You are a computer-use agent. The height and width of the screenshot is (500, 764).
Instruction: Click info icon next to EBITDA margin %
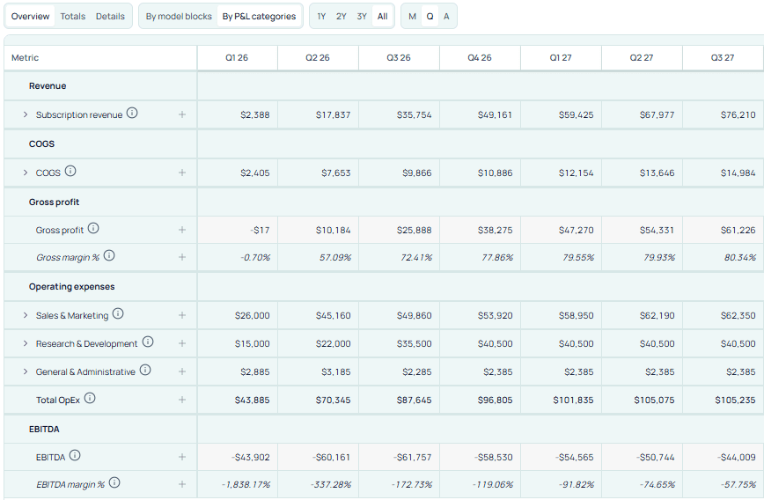coord(114,482)
